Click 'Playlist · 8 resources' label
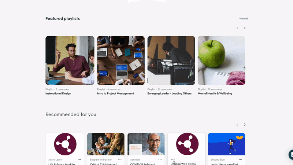This screenshot has height=165, width=293. coord(57,89)
